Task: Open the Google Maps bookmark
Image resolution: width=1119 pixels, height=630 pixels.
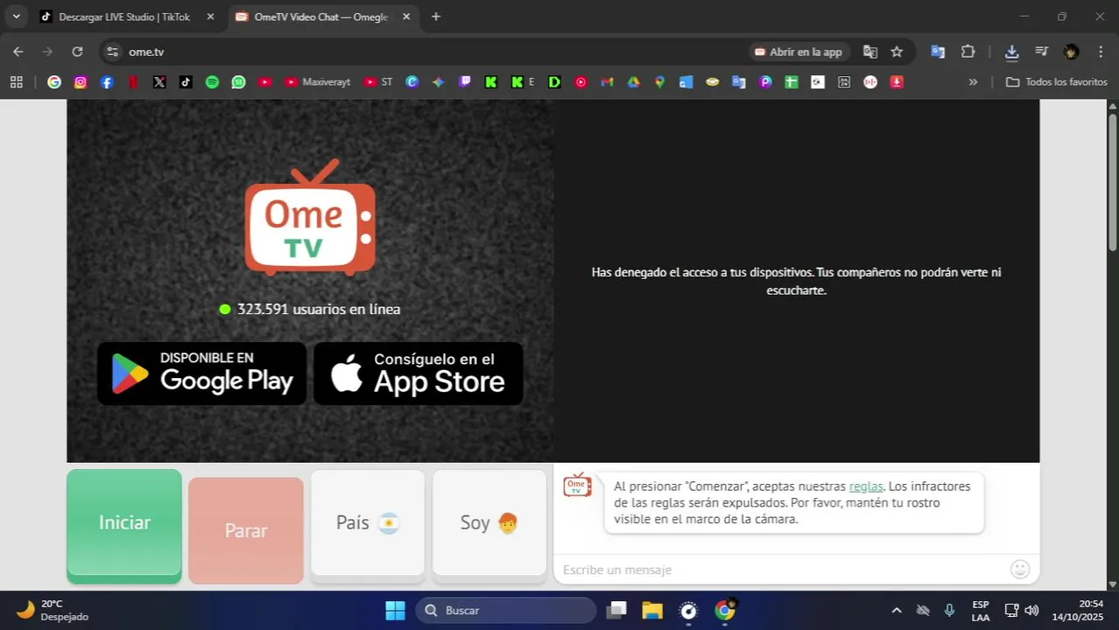Action: [x=659, y=81]
